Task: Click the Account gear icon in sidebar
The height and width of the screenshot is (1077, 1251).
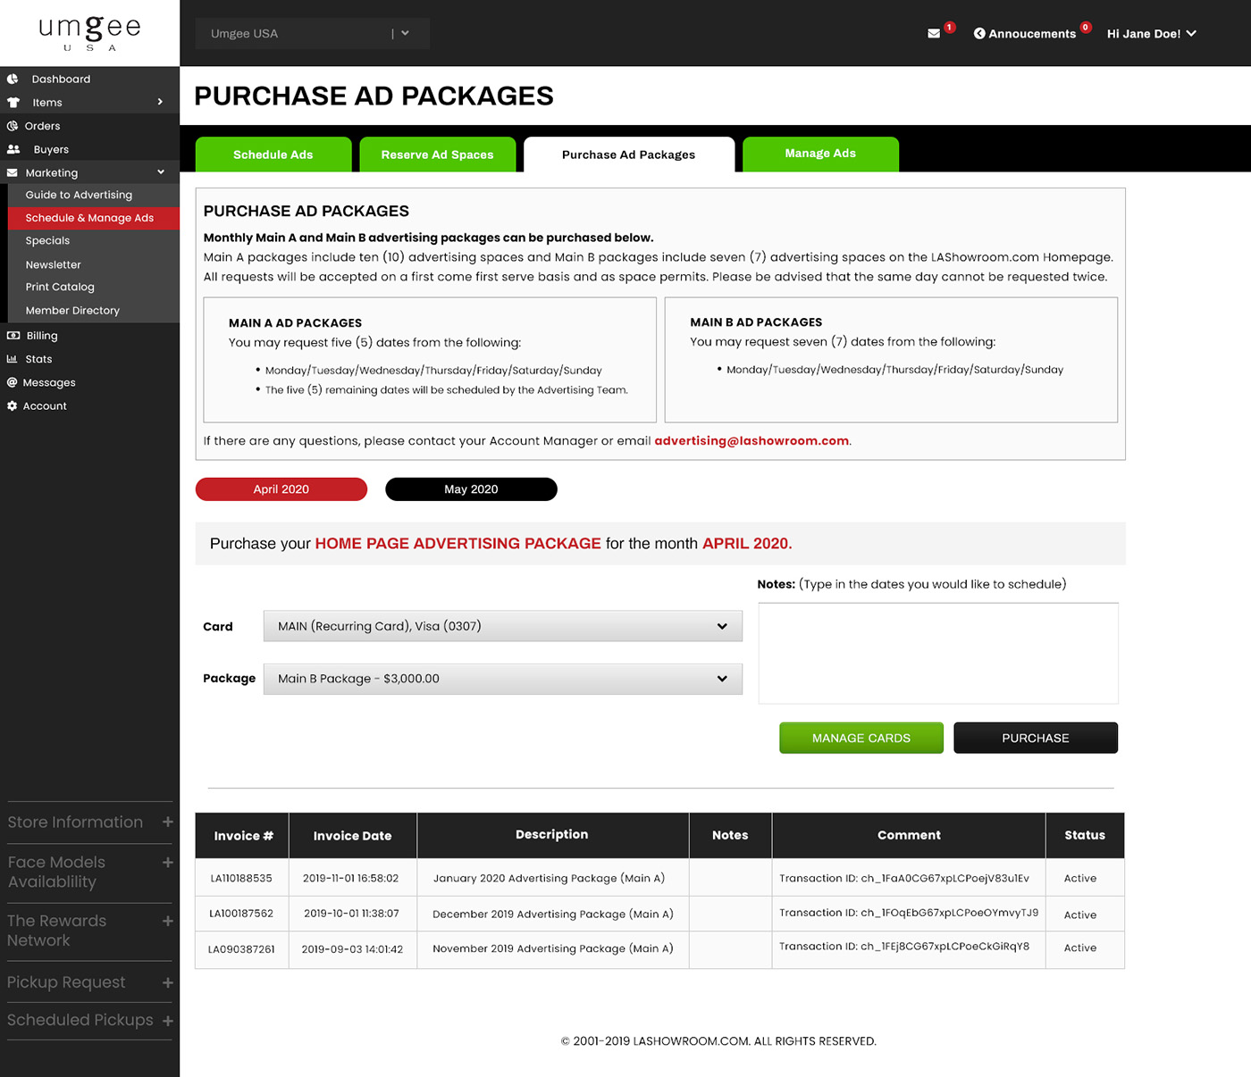Action: tap(13, 406)
